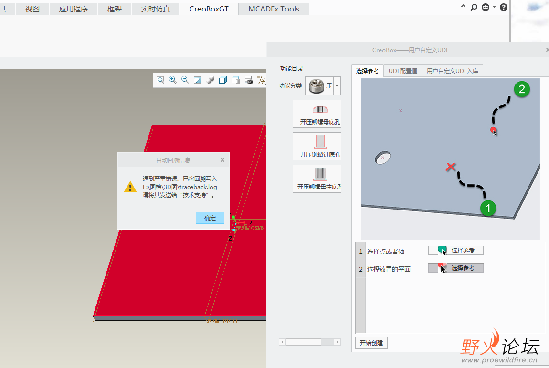Open the saved orientations cube icon
Image resolution: width=549 pixels, height=368 pixels.
[223, 80]
